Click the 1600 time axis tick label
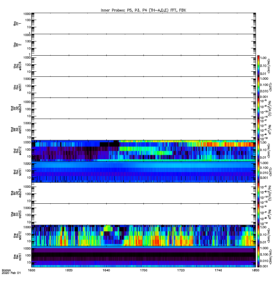The width and height of the screenshot is (273, 291). [32, 270]
